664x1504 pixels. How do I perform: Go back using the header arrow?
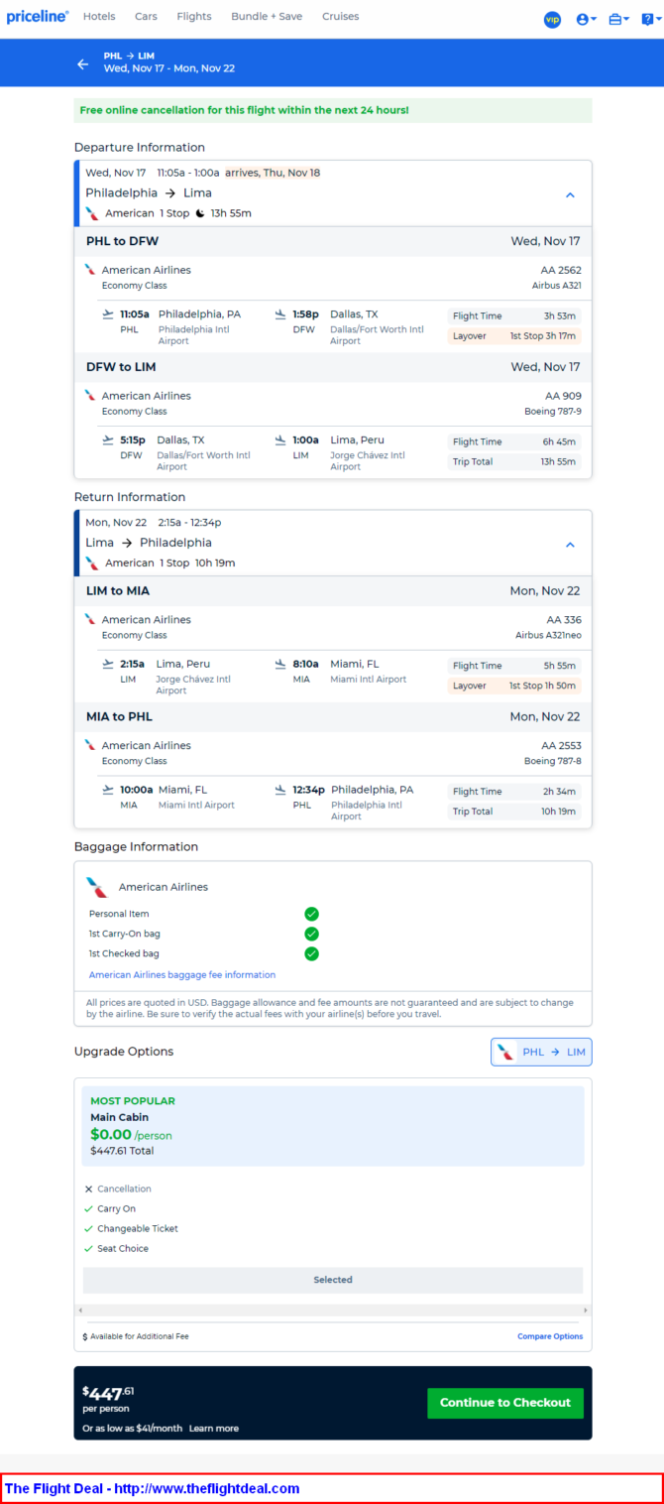pos(83,63)
